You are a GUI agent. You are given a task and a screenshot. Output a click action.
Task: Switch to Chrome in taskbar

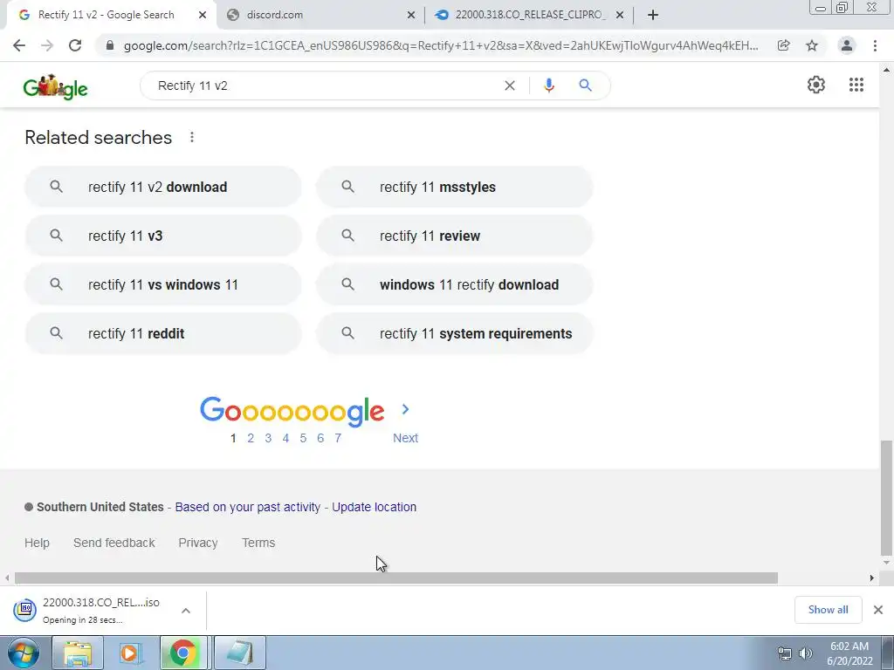point(183,653)
